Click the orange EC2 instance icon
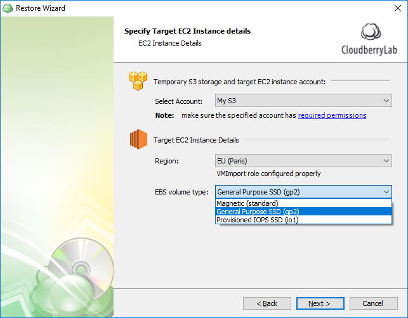The height and width of the screenshot is (318, 408). pyautogui.click(x=138, y=139)
